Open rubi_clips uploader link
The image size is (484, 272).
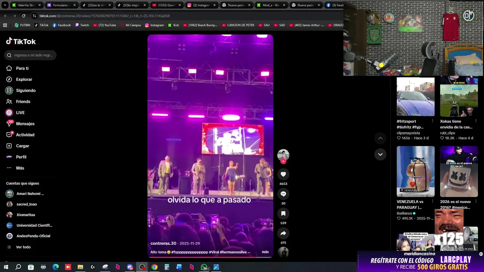pos(448,133)
